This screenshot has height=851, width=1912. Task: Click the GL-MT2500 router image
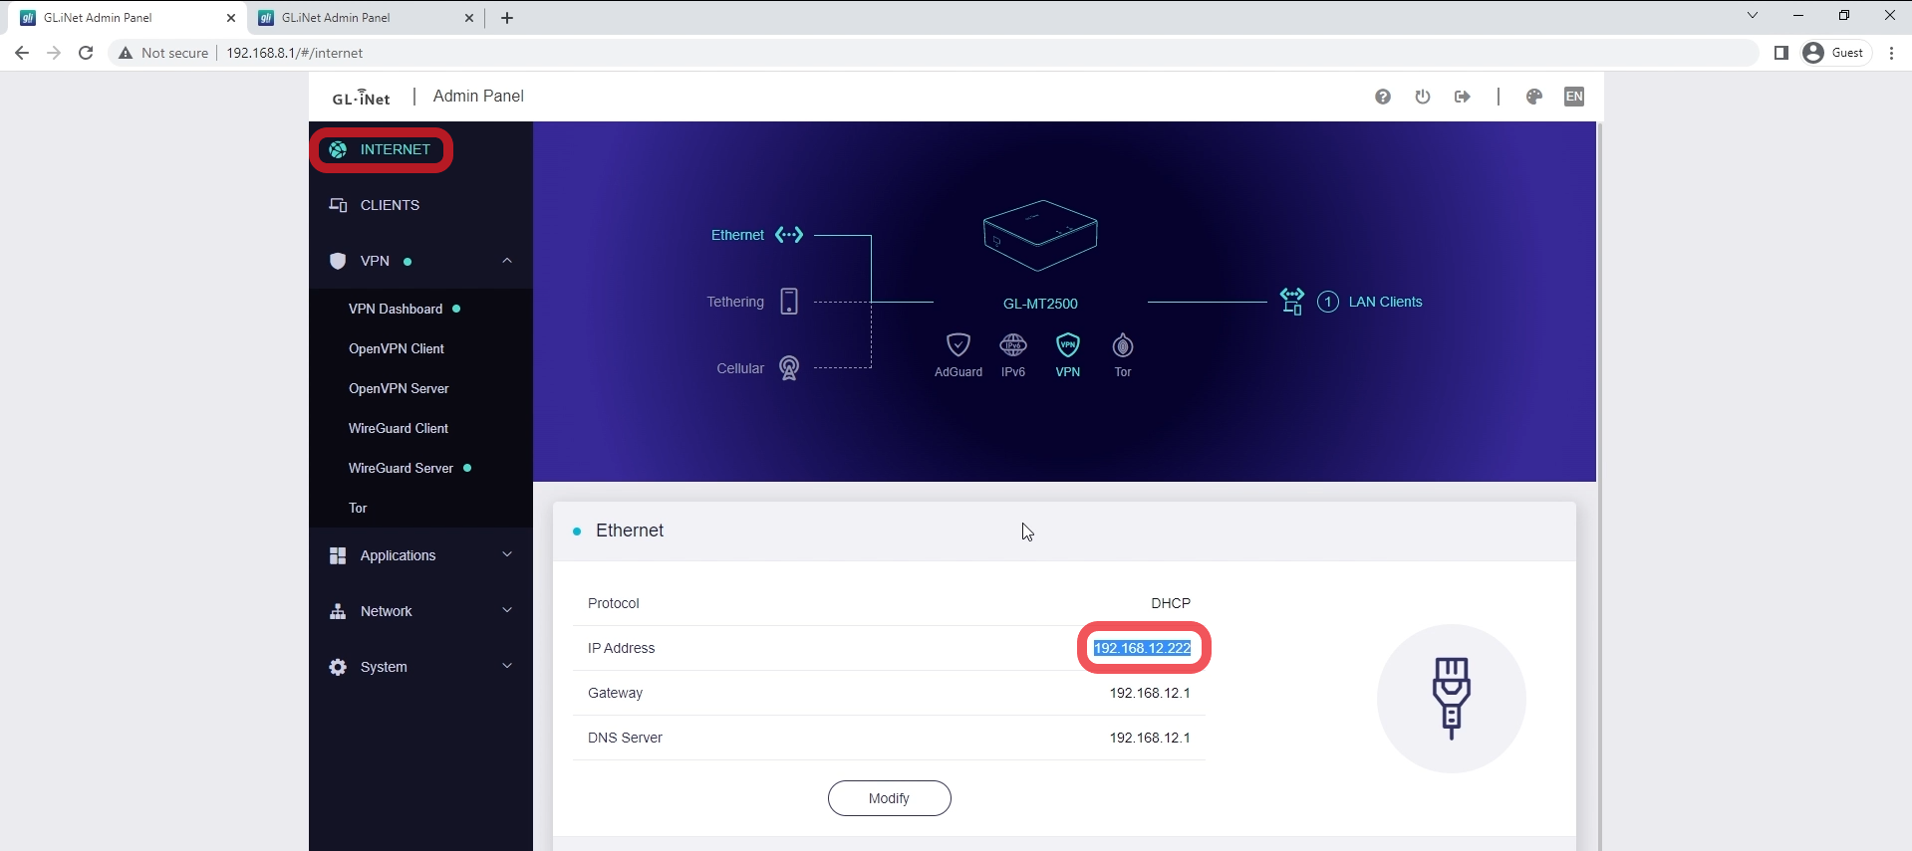point(1040,235)
